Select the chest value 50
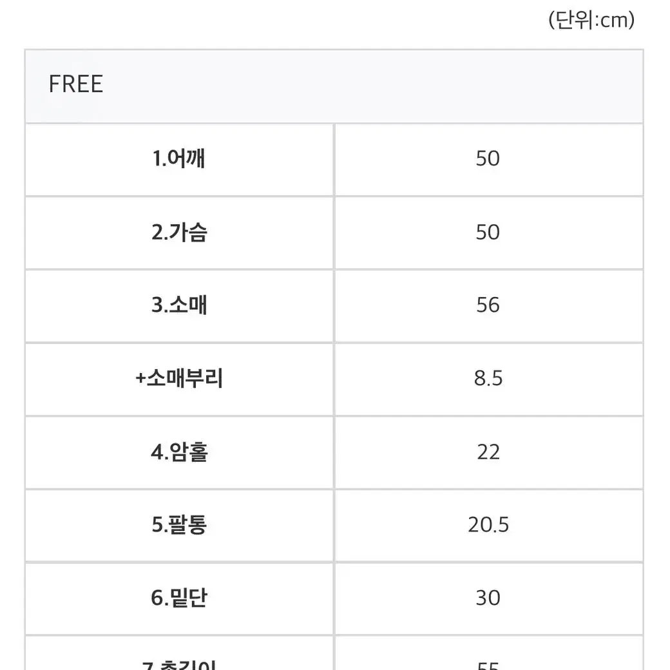Image resolution: width=670 pixels, height=670 pixels. pos(488,232)
